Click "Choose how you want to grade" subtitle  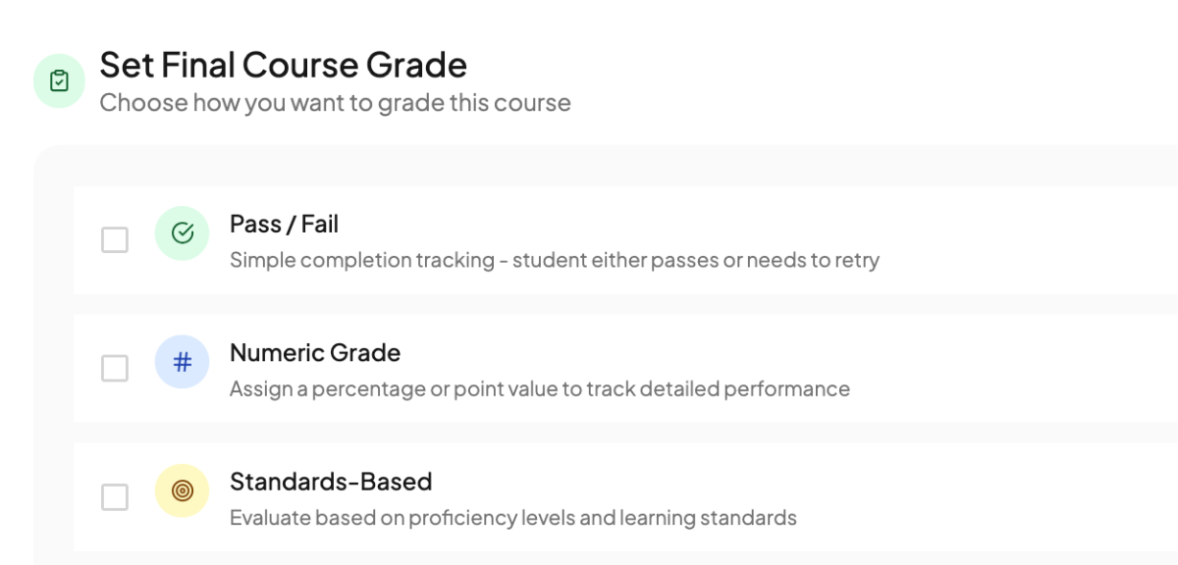335,103
